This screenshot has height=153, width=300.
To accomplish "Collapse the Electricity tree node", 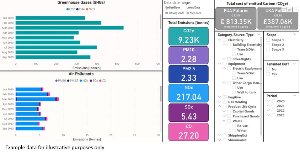I will [219, 40].
